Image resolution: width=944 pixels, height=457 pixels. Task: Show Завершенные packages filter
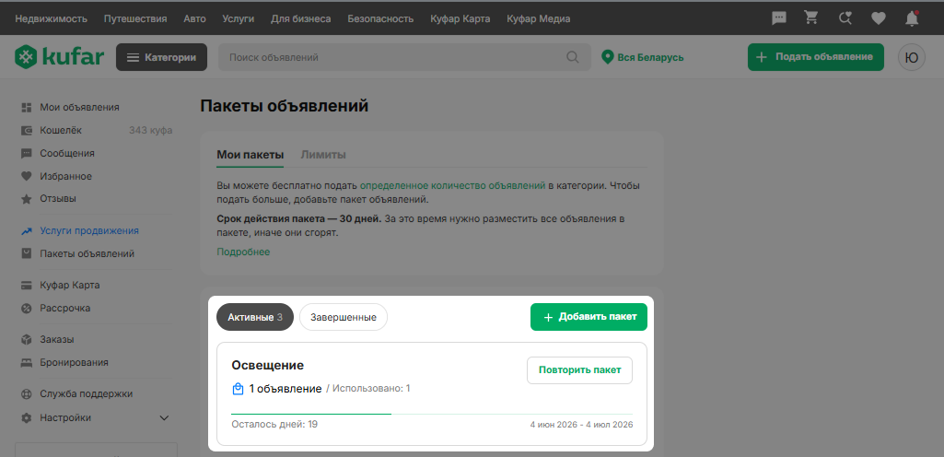pos(344,317)
